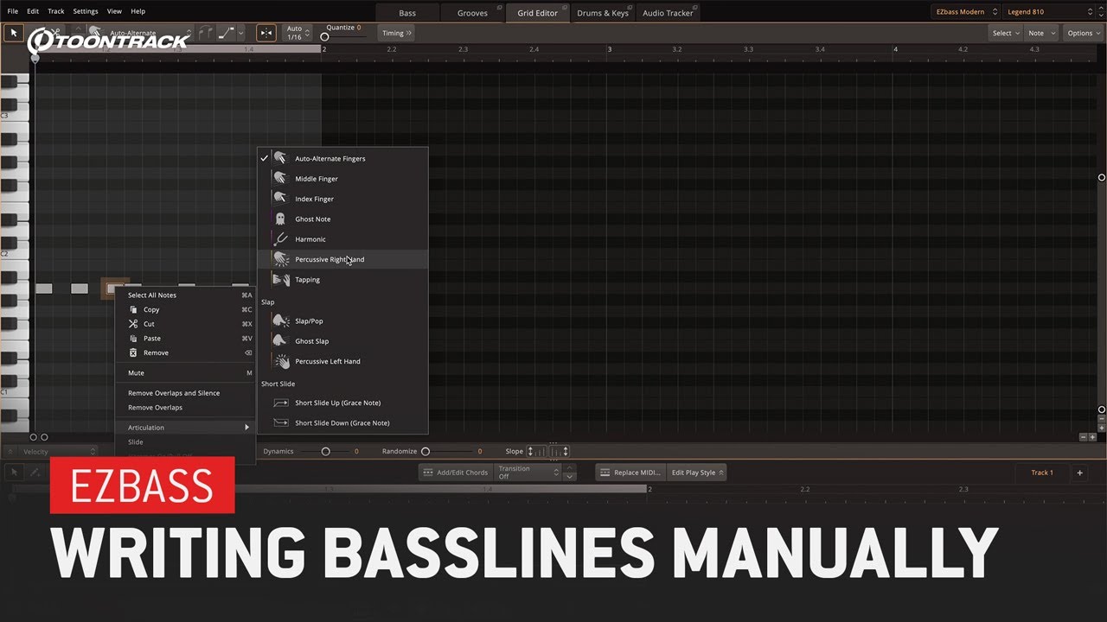
Task: Adjust the Randomize slider handle
Action: [425, 451]
